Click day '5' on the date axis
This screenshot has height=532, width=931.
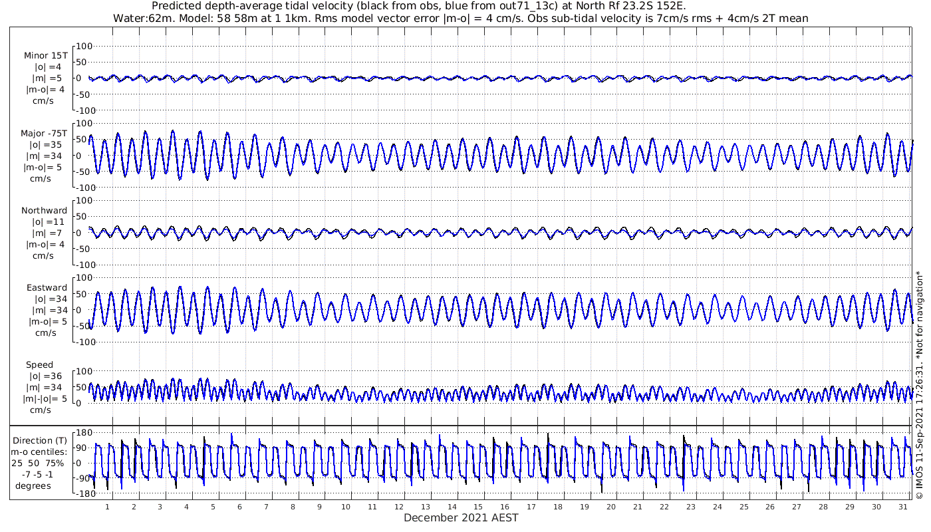click(x=213, y=507)
